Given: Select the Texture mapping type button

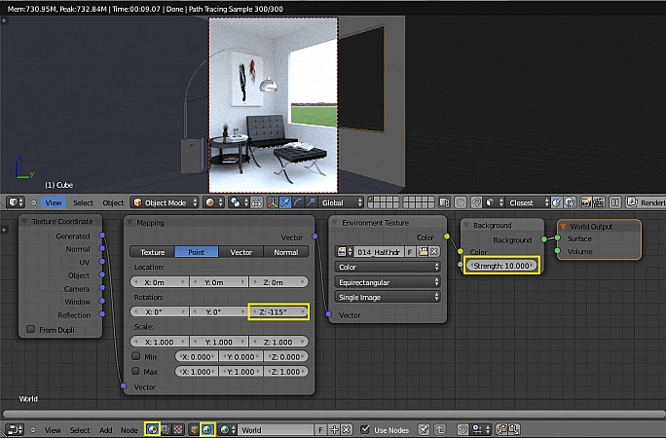Looking at the screenshot, I should click(152, 251).
